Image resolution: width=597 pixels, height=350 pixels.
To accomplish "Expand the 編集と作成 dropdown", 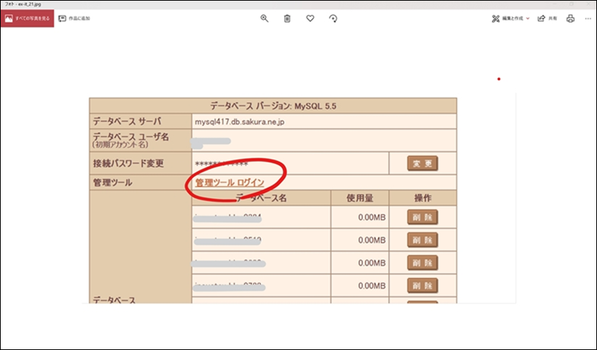I will click(x=510, y=18).
